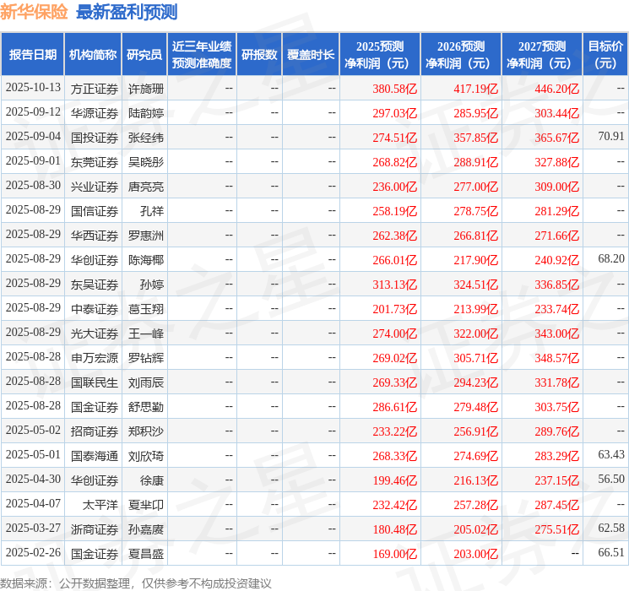Viewport: 629px width, 591px height.
Task: Click the value 417.19亿
Action: pyautogui.click(x=476, y=89)
